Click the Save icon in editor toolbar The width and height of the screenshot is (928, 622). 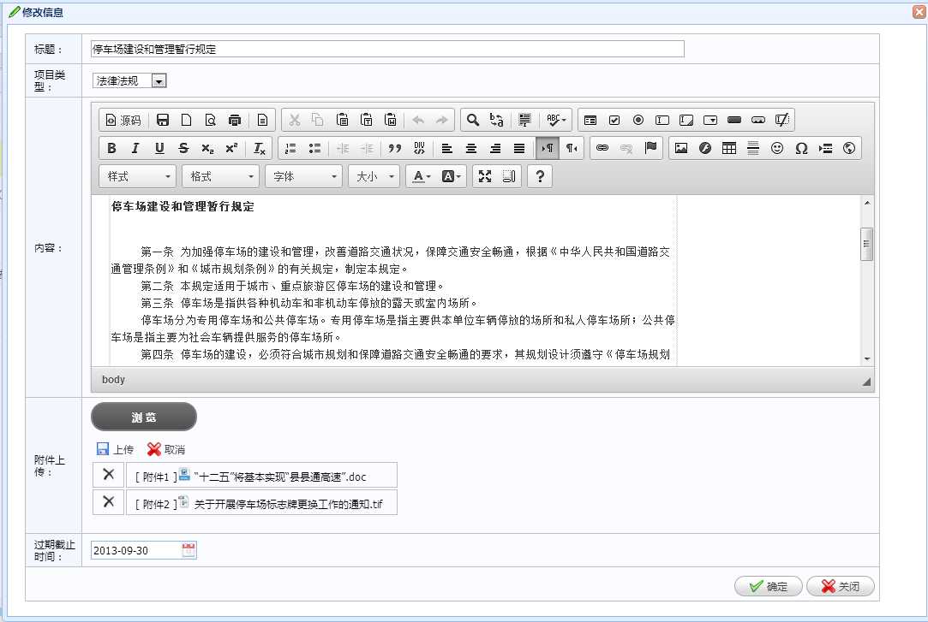point(163,120)
